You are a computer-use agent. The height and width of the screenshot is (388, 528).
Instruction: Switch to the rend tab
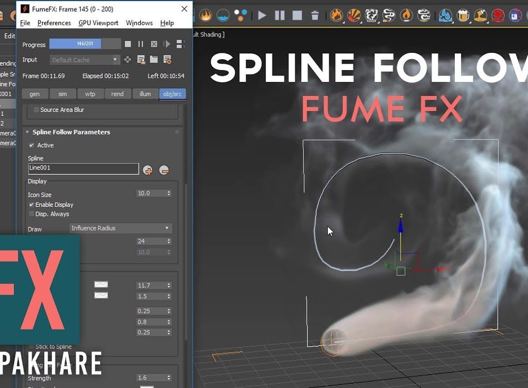click(117, 94)
